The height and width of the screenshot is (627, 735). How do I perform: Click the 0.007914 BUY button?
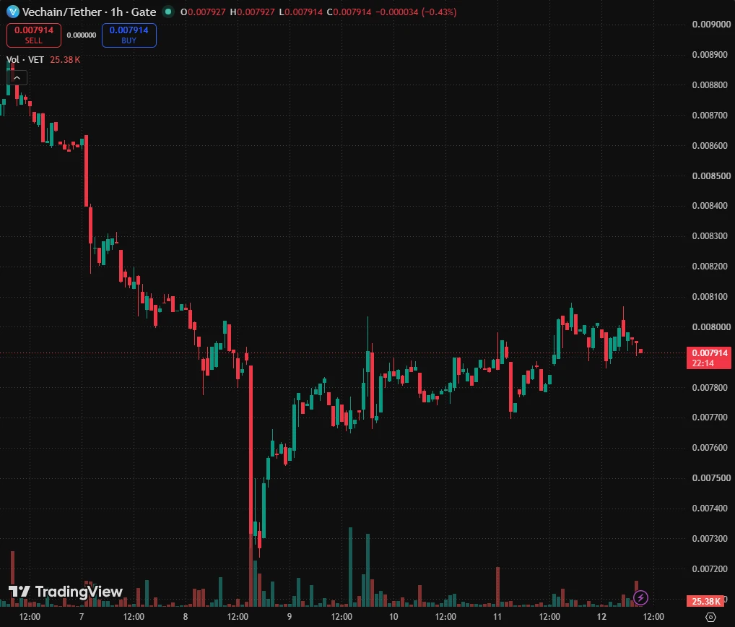coord(129,35)
